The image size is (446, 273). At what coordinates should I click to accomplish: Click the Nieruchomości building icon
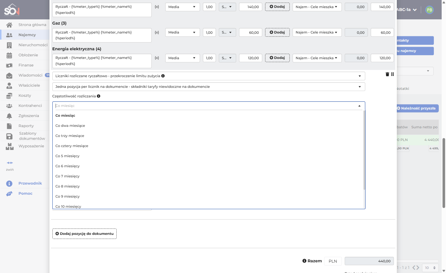[9, 45]
